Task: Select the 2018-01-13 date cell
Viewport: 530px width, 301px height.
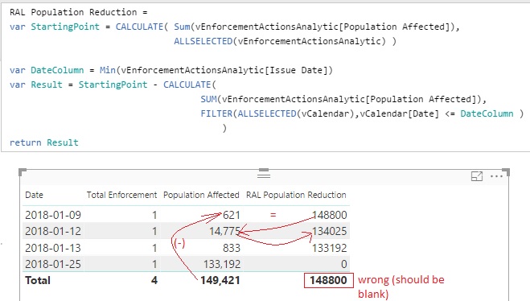Action: (x=53, y=248)
